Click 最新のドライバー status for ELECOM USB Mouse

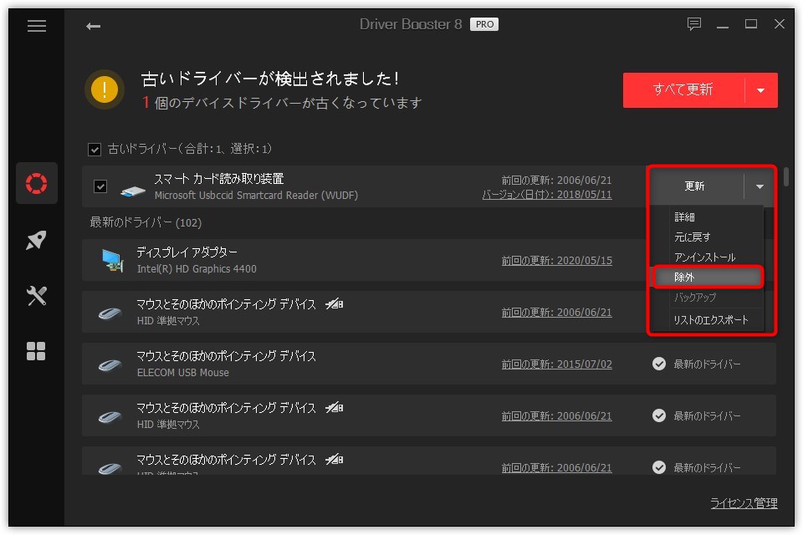coord(707,364)
